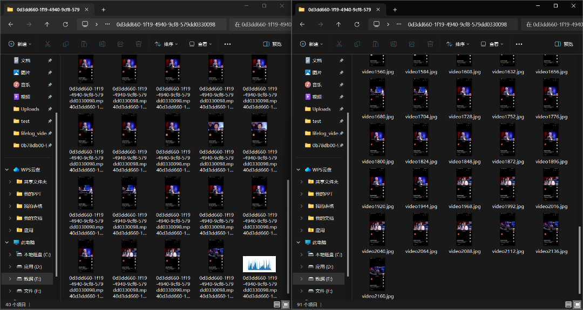
Task: Open the '...' more options in the left toolbar
Action: pyautogui.click(x=227, y=44)
